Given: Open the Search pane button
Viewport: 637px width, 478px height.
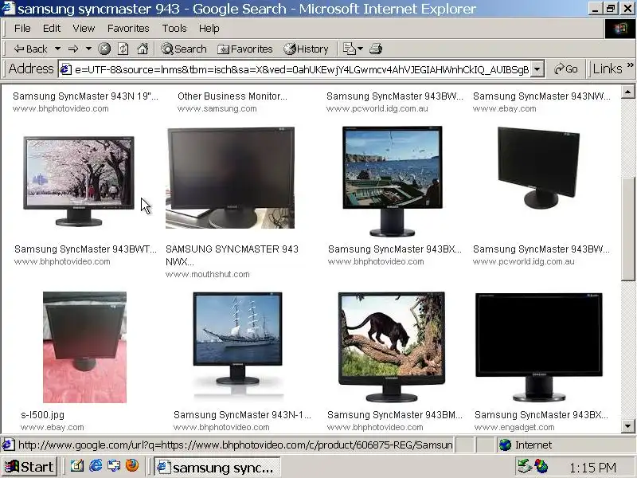Looking at the screenshot, I should [x=184, y=49].
